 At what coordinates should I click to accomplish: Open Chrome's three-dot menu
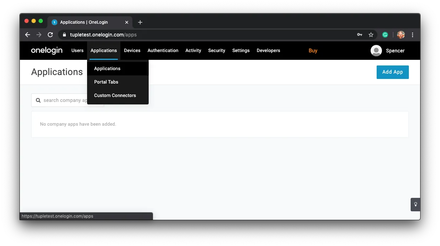[x=412, y=34]
